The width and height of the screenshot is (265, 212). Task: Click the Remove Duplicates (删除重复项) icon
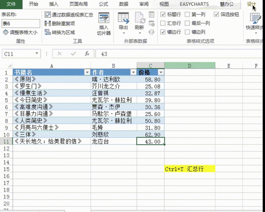48,23
